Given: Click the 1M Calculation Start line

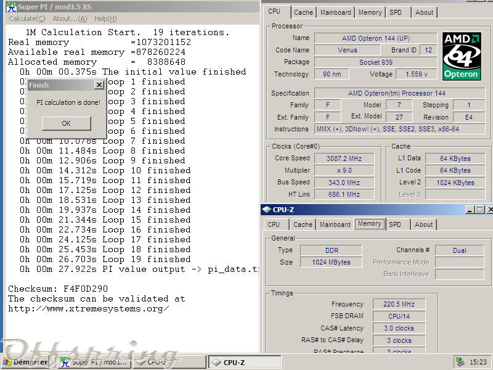Looking at the screenshot, I should 128,33.
